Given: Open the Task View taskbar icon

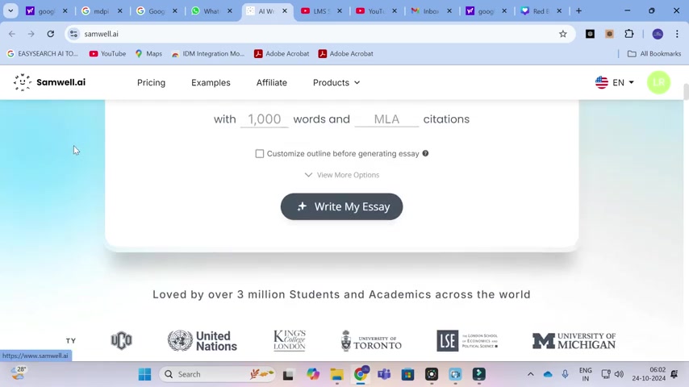Looking at the screenshot, I should [x=288, y=374].
